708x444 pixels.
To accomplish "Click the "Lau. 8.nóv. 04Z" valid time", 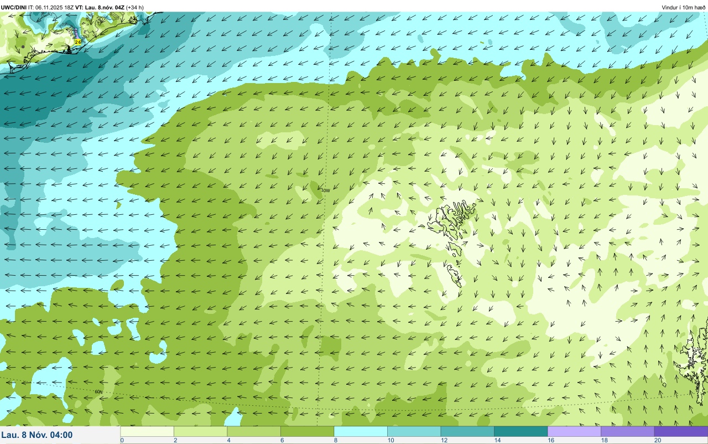I will click(105, 7).
